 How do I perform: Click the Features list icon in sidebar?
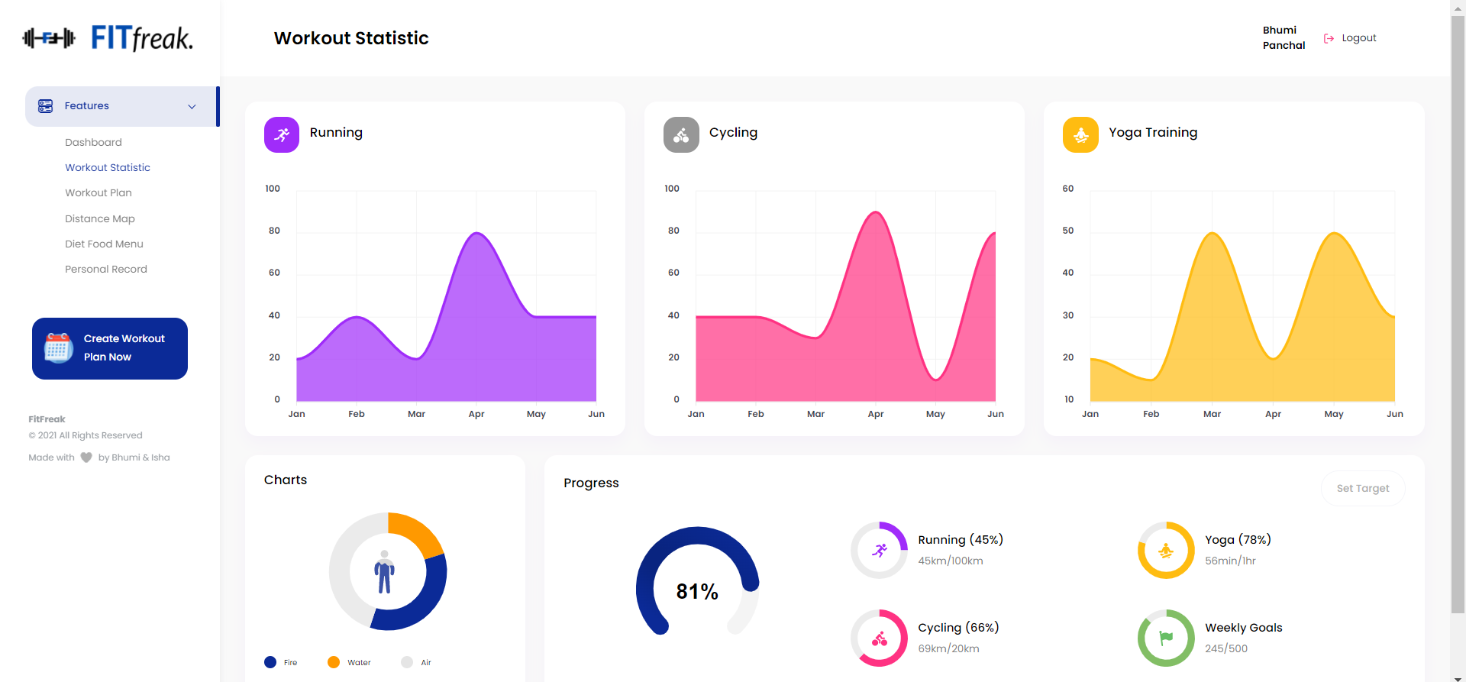pyautogui.click(x=46, y=106)
